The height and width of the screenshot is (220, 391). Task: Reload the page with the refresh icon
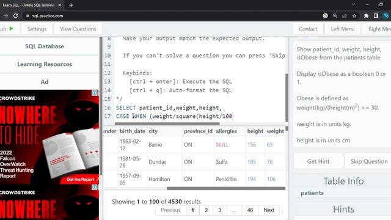pos(15,16)
